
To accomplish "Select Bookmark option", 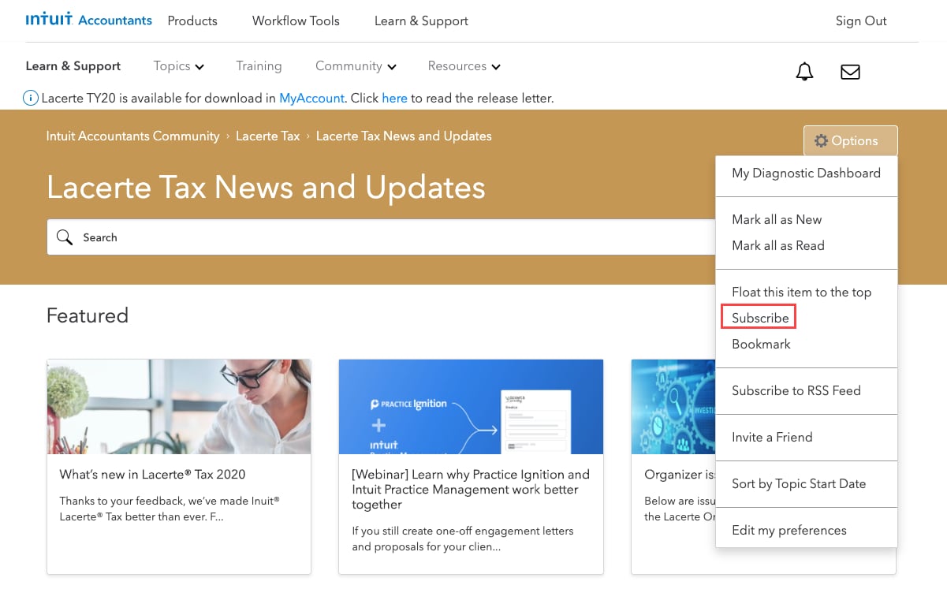I will pyautogui.click(x=761, y=345).
